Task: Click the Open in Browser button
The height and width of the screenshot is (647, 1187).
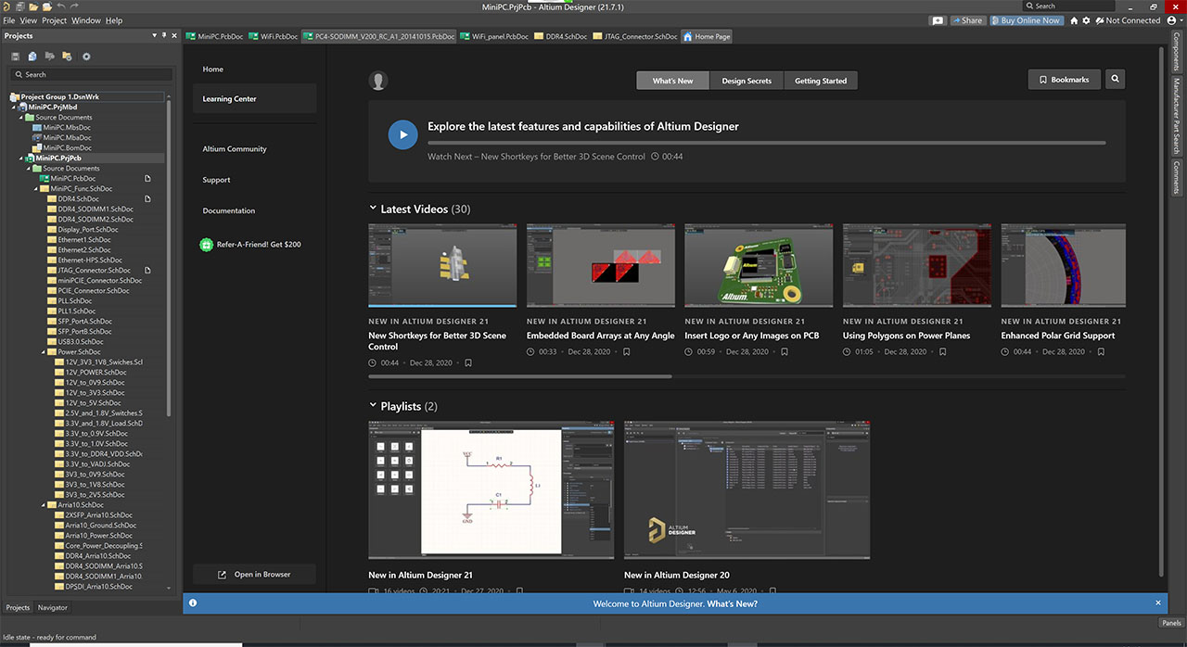Action: click(255, 574)
